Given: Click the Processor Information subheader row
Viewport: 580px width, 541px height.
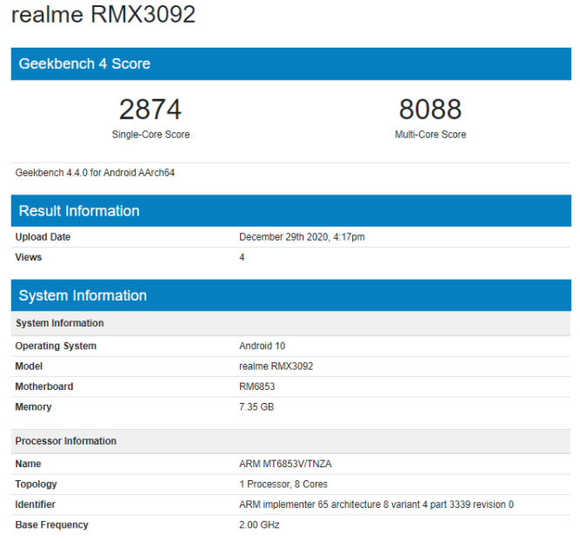Looking at the screenshot, I should coord(65,441).
